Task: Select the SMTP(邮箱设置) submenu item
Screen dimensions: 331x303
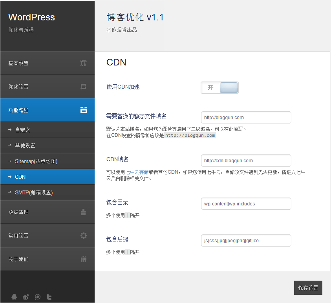Action: pos(48,192)
